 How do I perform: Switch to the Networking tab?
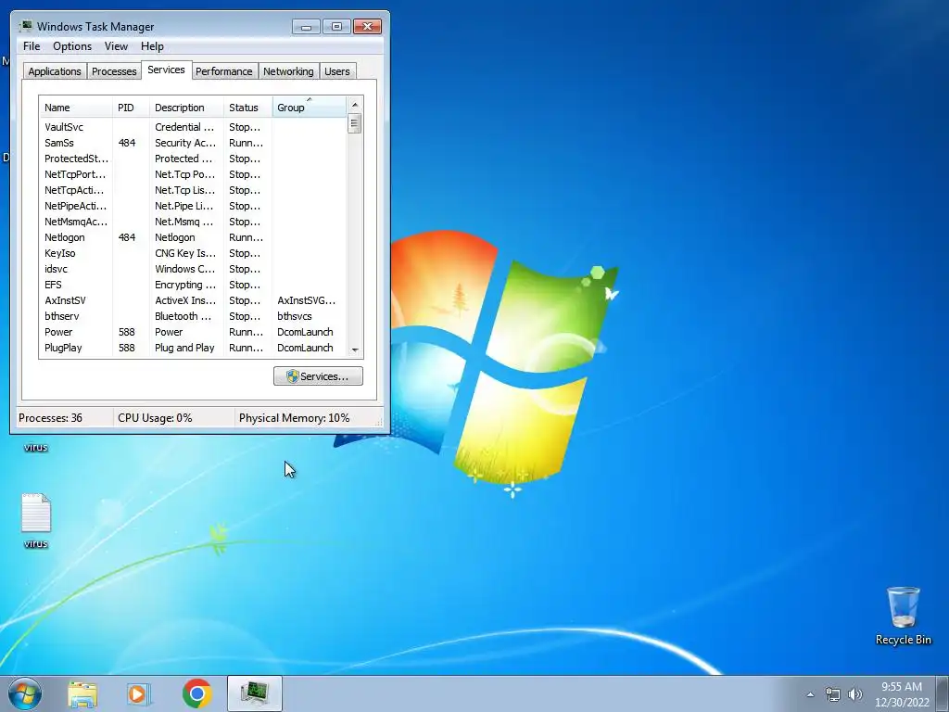[289, 71]
